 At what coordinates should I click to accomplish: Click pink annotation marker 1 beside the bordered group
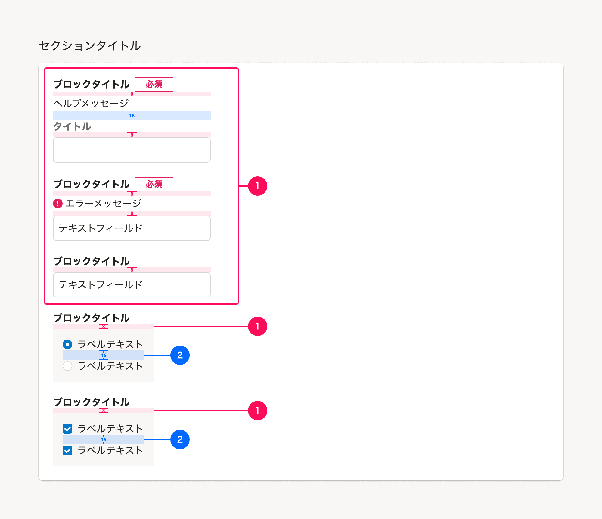click(x=257, y=187)
